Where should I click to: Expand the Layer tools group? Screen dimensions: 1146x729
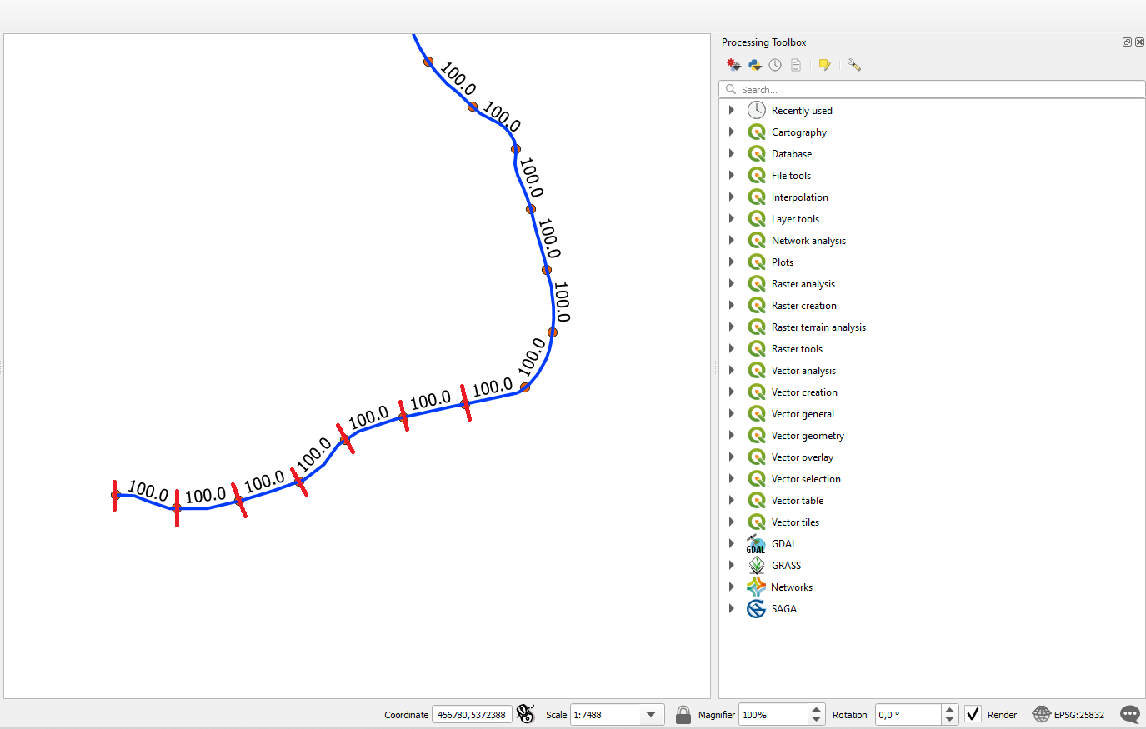[732, 218]
